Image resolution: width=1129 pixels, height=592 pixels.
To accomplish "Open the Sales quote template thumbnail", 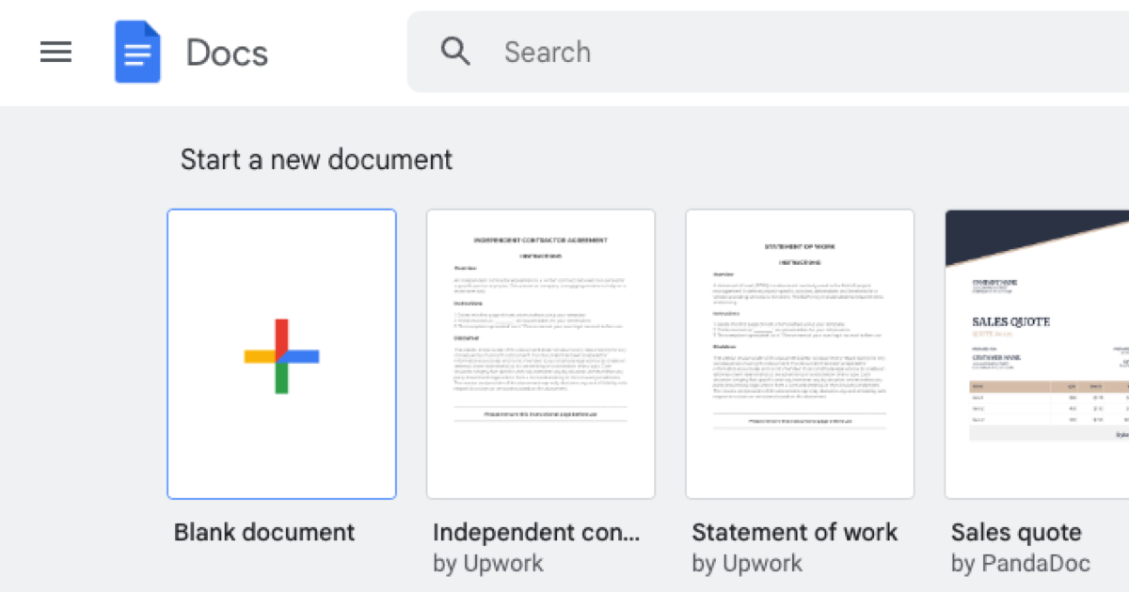I will (1037, 354).
